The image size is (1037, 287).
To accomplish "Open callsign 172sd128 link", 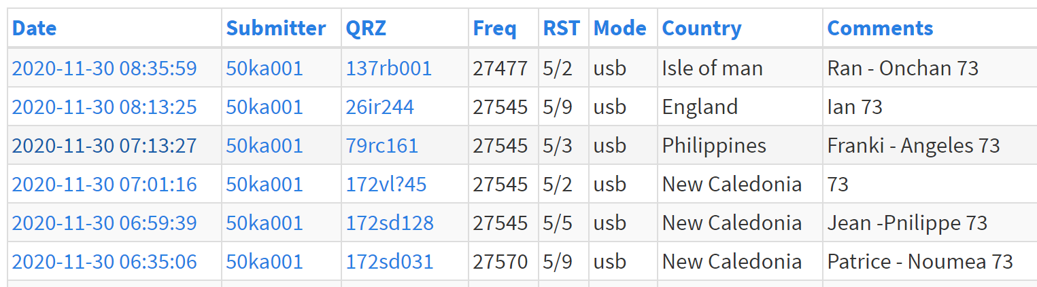I will (x=390, y=223).
